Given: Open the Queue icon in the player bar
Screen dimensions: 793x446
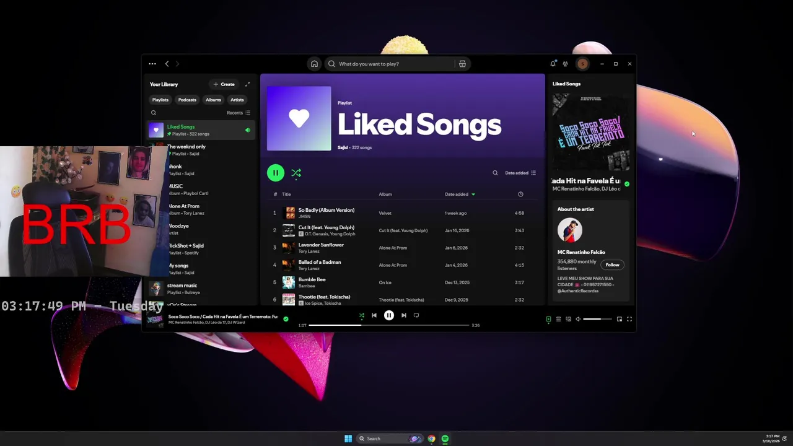Looking at the screenshot, I should [x=558, y=319].
